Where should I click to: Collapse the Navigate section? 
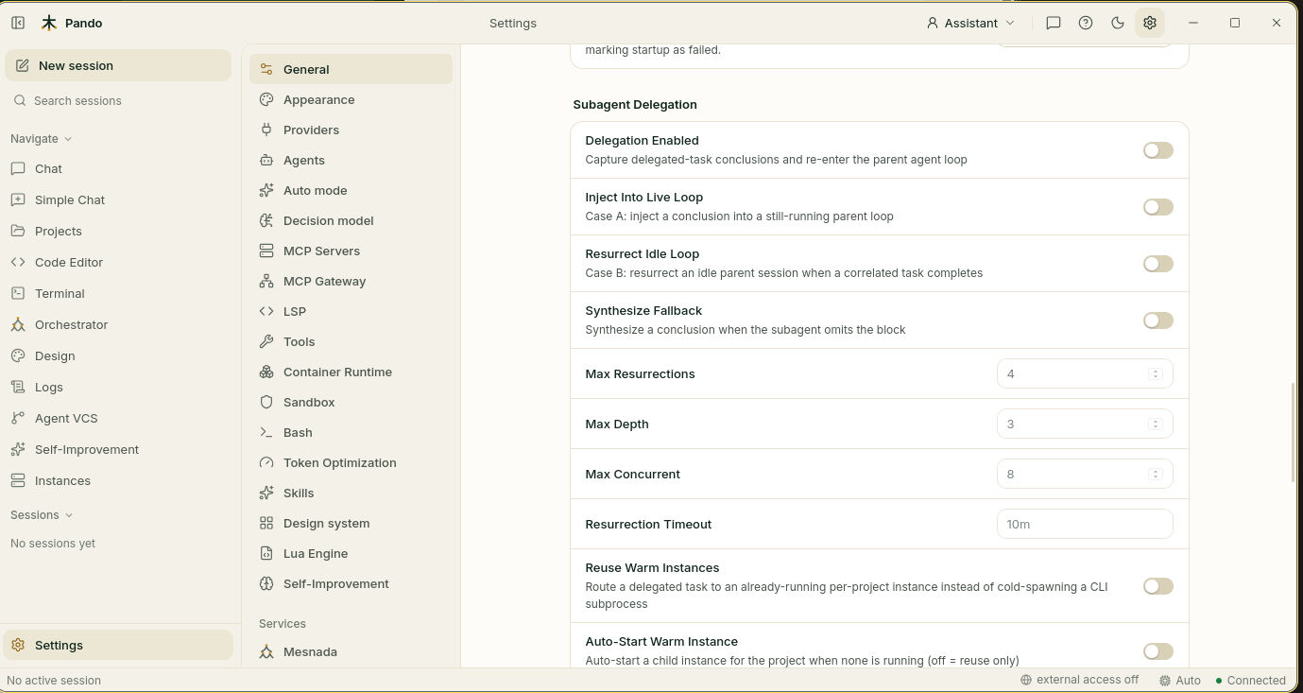click(42, 138)
